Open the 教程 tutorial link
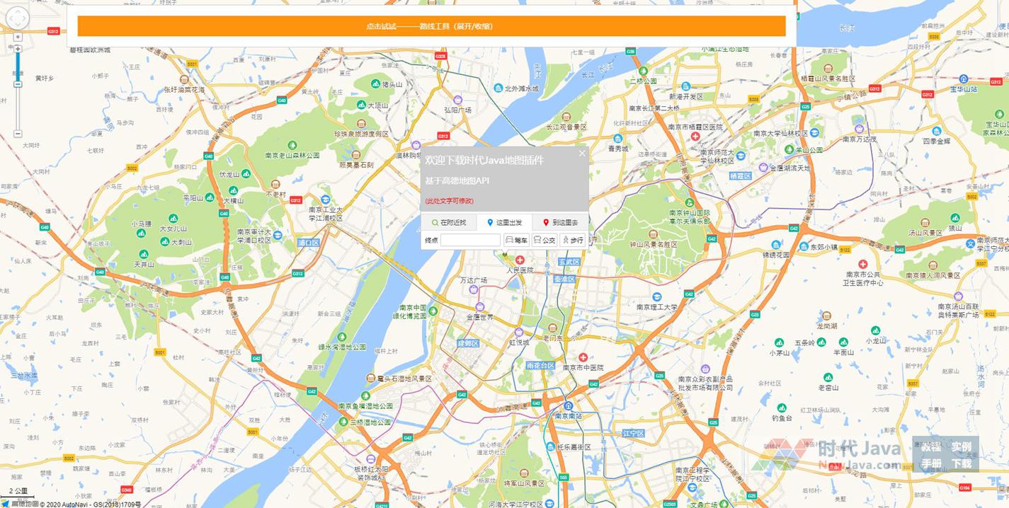The image size is (1009, 508). click(x=931, y=447)
